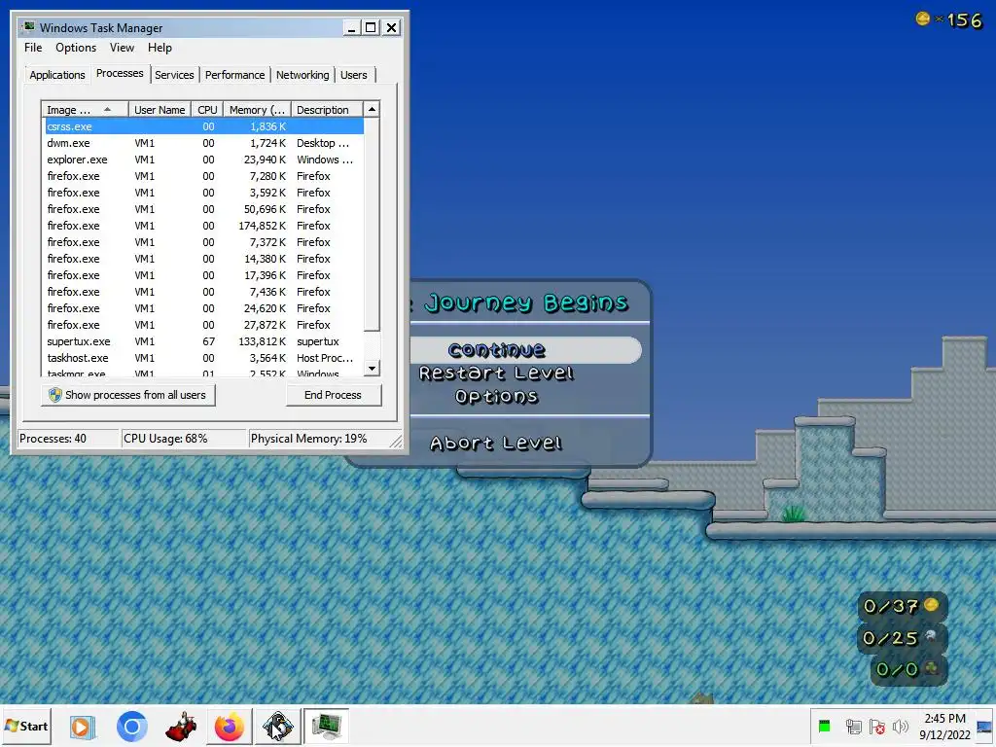Click the network tray icon
This screenshot has height=747, width=996.
tap(854, 726)
